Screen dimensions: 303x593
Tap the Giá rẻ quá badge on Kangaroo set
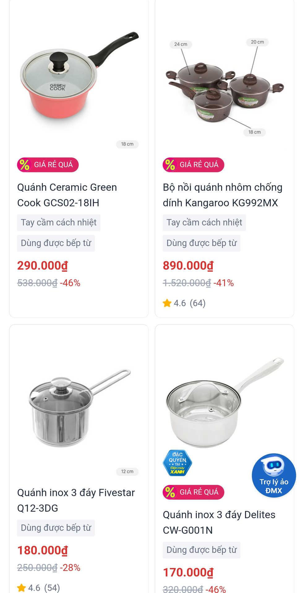tap(194, 165)
